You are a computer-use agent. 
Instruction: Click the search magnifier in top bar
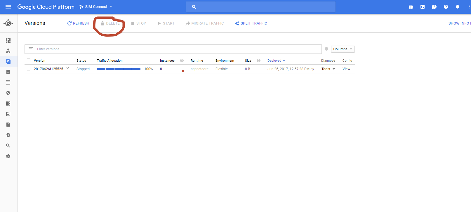pos(194,7)
